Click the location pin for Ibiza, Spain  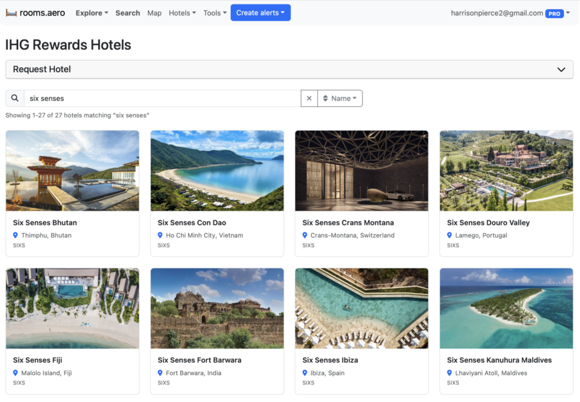coord(305,373)
